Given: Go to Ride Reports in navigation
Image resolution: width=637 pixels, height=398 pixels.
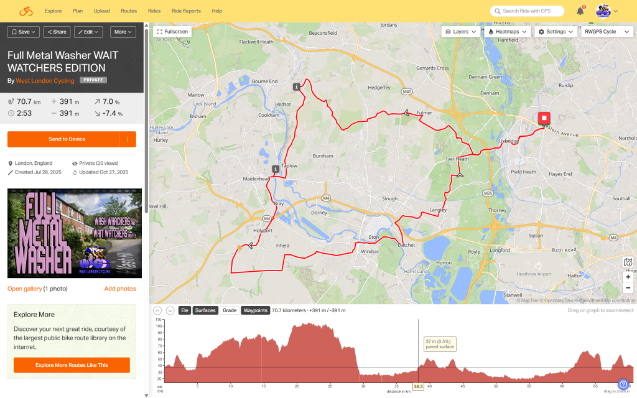Looking at the screenshot, I should tap(186, 11).
